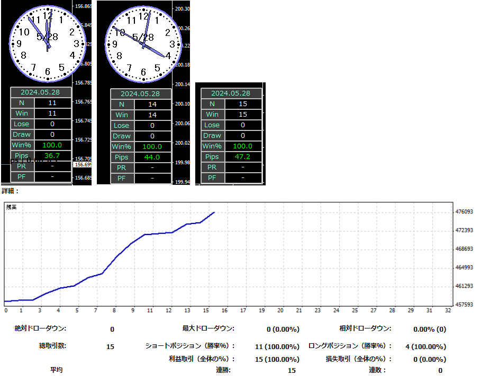Click the 残高 label in the balance chart
The image size is (481, 376).
tap(11, 208)
